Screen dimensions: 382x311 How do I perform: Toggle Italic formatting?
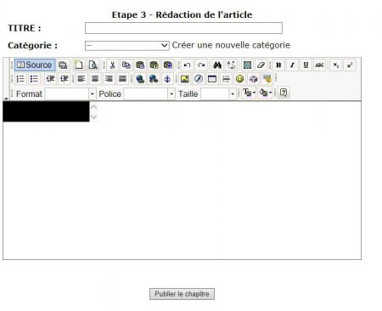coord(292,65)
